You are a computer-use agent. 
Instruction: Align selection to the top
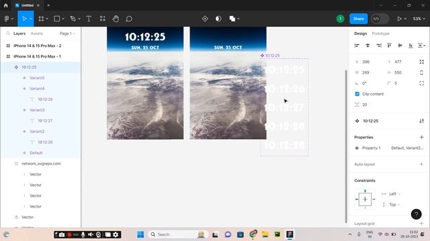(x=389, y=46)
